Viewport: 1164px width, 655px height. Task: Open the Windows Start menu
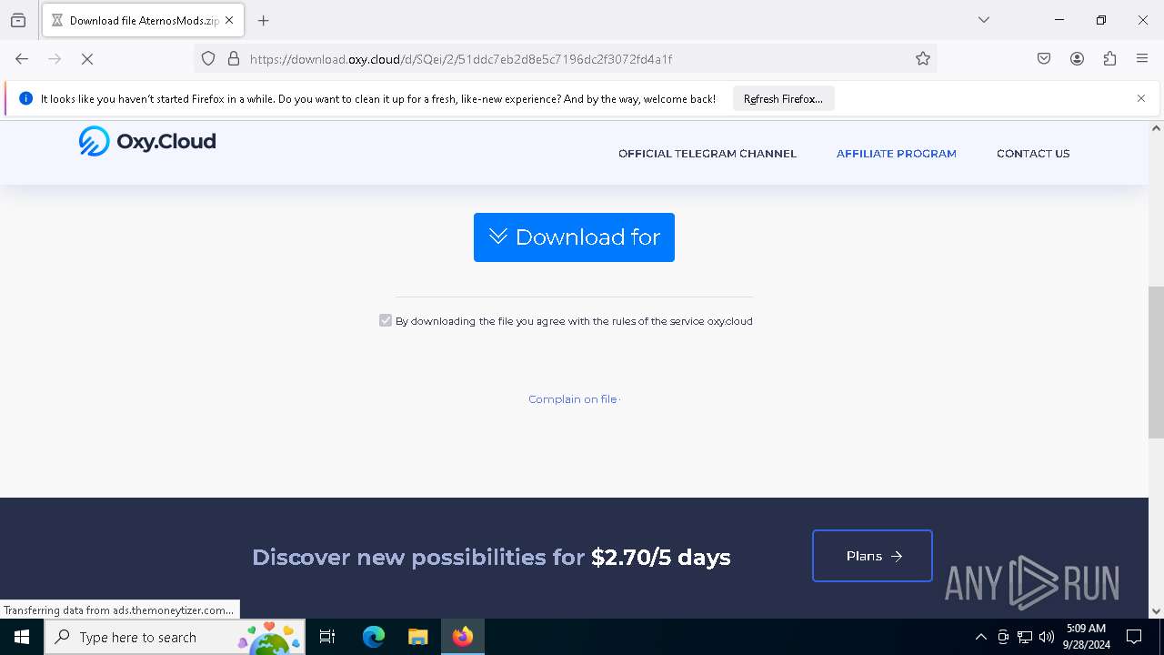coord(22,637)
